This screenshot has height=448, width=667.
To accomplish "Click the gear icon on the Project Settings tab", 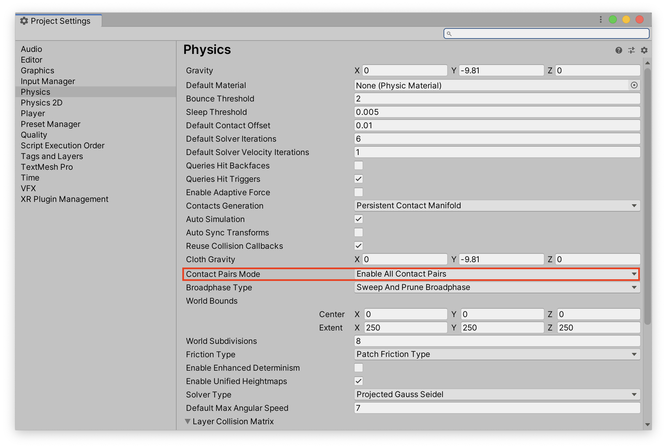I will (24, 21).
